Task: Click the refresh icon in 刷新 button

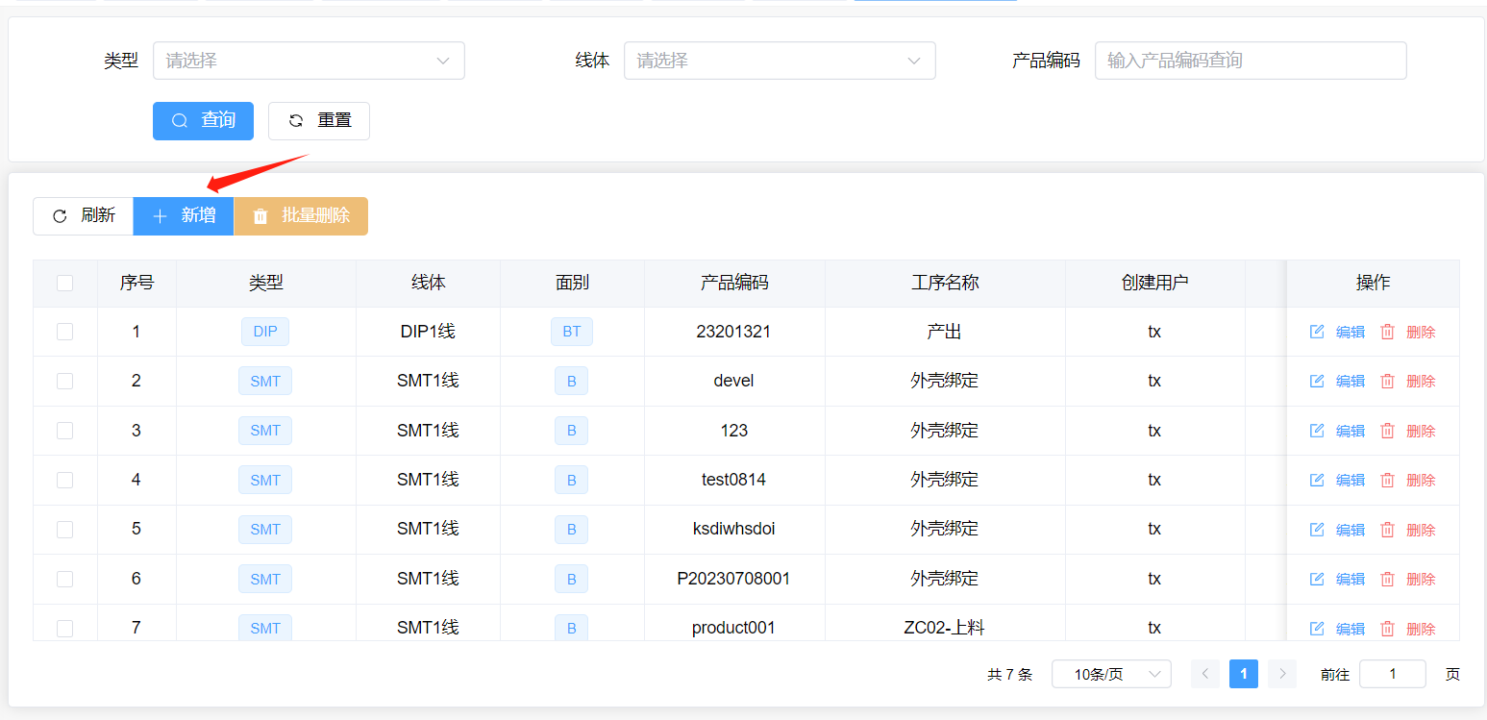Action: 60,216
